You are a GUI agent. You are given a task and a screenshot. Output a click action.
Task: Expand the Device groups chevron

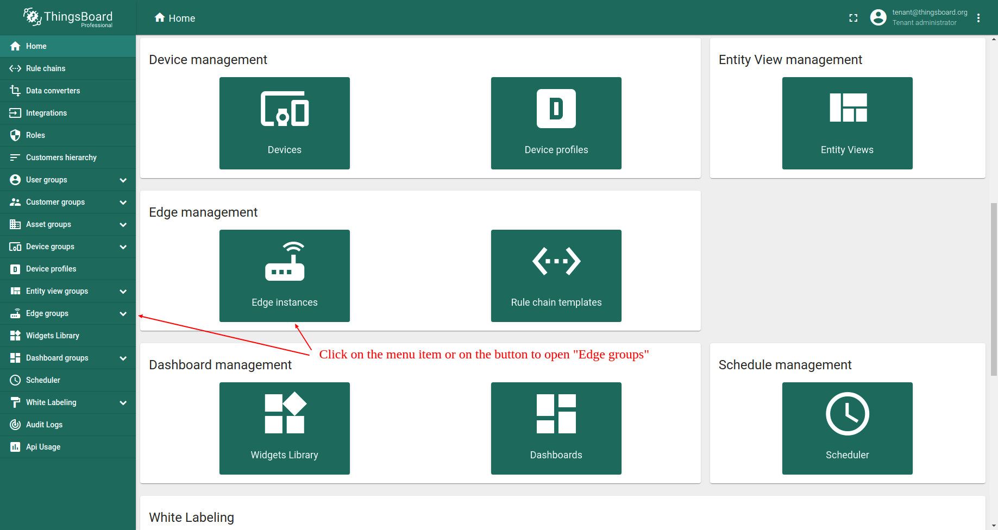tap(123, 247)
